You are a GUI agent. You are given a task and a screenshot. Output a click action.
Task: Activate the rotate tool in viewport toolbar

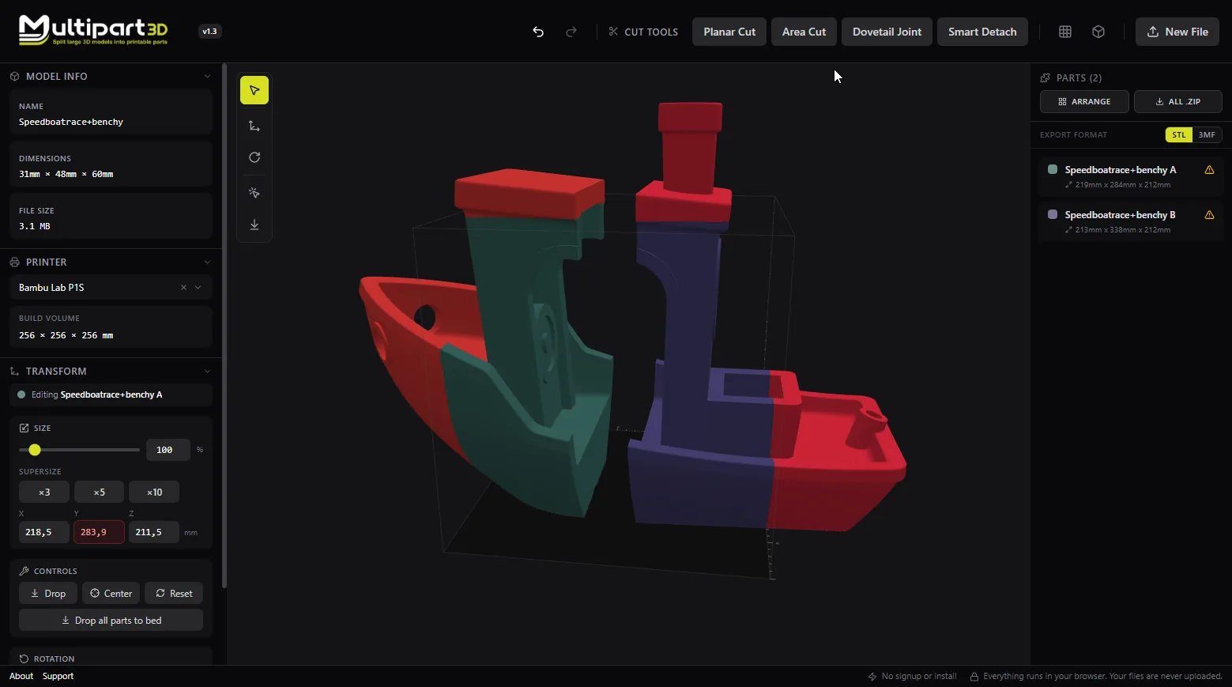pos(254,157)
